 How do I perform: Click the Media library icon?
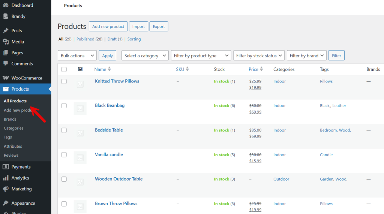coord(6,42)
